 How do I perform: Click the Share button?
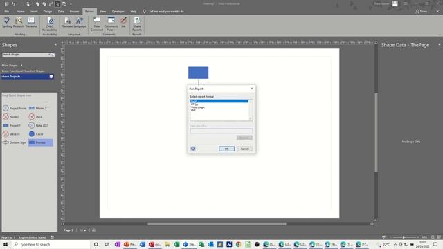tap(422, 12)
